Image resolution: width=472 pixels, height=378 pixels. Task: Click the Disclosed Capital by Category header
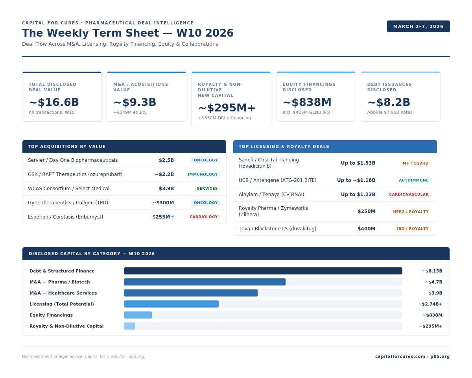click(x=236, y=254)
